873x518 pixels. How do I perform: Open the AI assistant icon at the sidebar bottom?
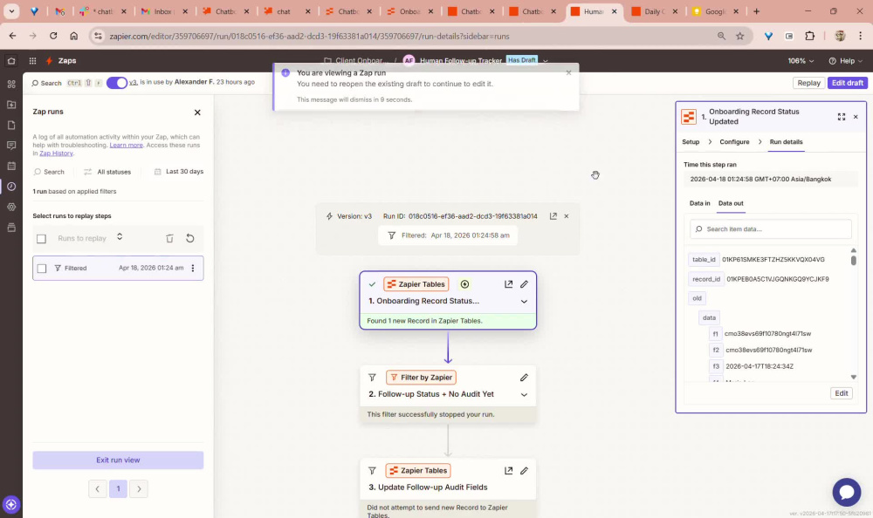pyautogui.click(x=11, y=505)
